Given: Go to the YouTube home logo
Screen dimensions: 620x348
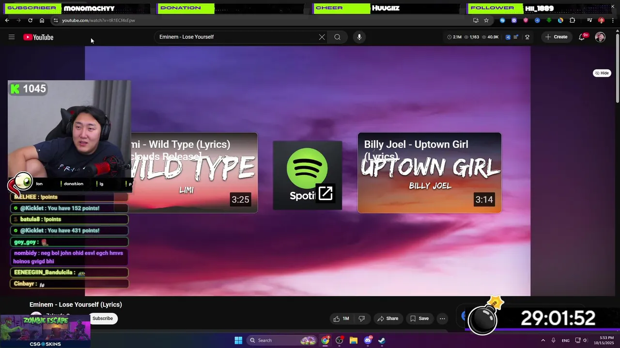Looking at the screenshot, I should tap(38, 37).
